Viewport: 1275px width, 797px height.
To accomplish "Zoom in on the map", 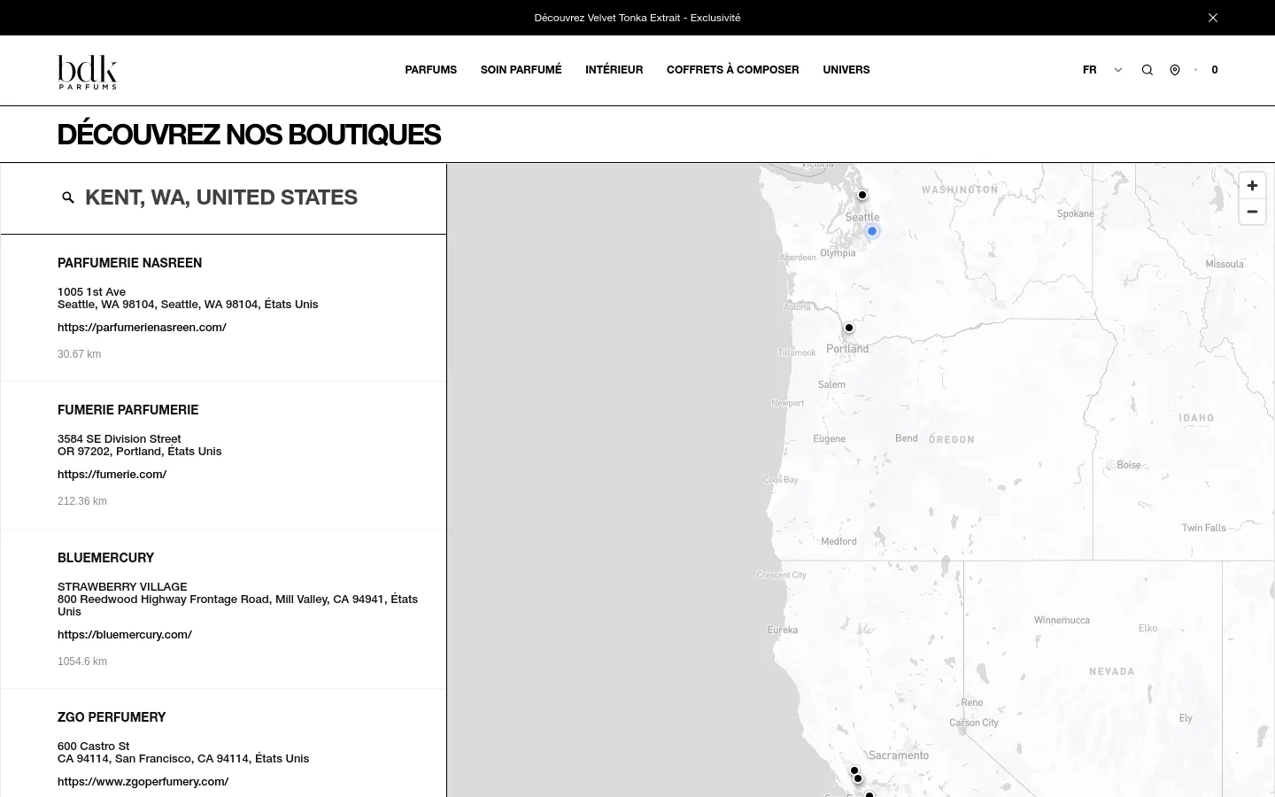I will [x=1252, y=186].
